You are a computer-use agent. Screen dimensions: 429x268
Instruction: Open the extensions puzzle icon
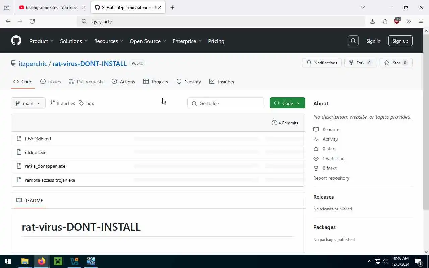(385, 21)
